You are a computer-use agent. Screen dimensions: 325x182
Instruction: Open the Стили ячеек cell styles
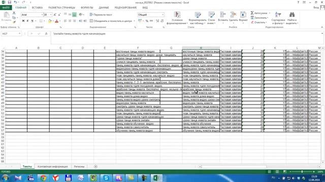coord(211,18)
